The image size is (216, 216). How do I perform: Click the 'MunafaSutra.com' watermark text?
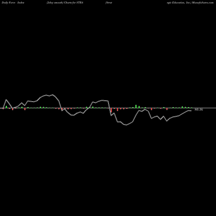203,3
